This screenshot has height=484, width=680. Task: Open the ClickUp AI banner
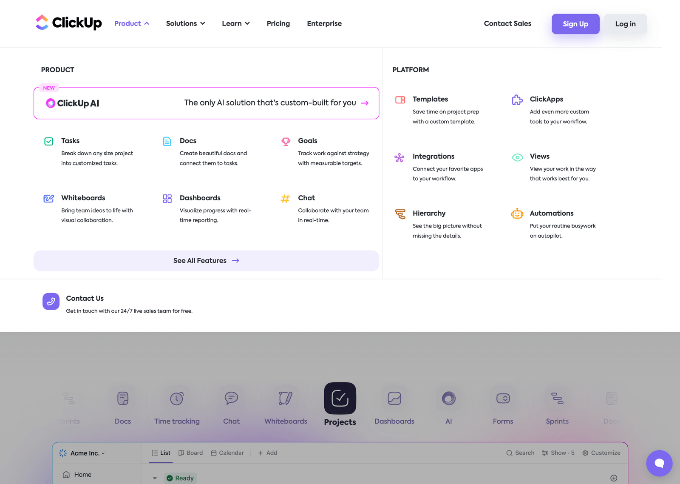point(206,103)
